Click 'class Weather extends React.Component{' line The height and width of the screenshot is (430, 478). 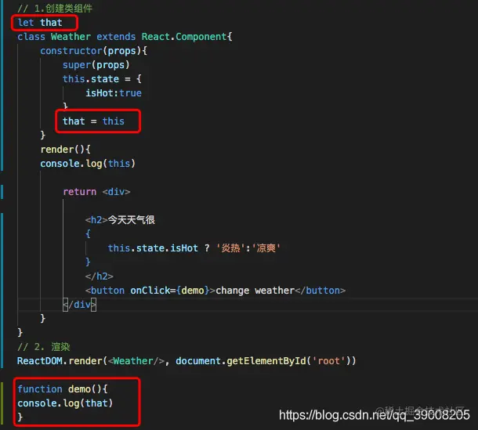pos(125,37)
